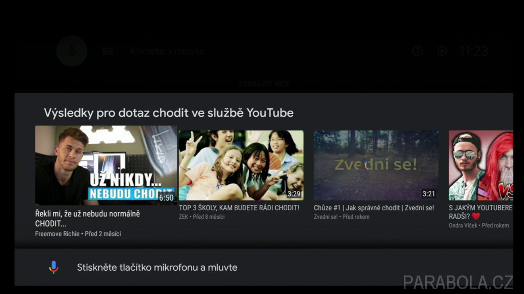
Task: Open the settings gear icon
Action: coord(442,51)
